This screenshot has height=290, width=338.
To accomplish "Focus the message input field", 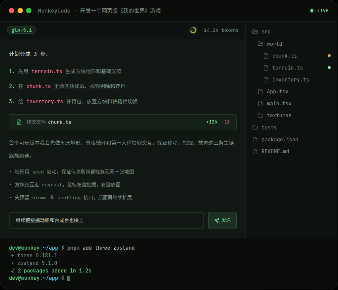I will (x=106, y=220).
